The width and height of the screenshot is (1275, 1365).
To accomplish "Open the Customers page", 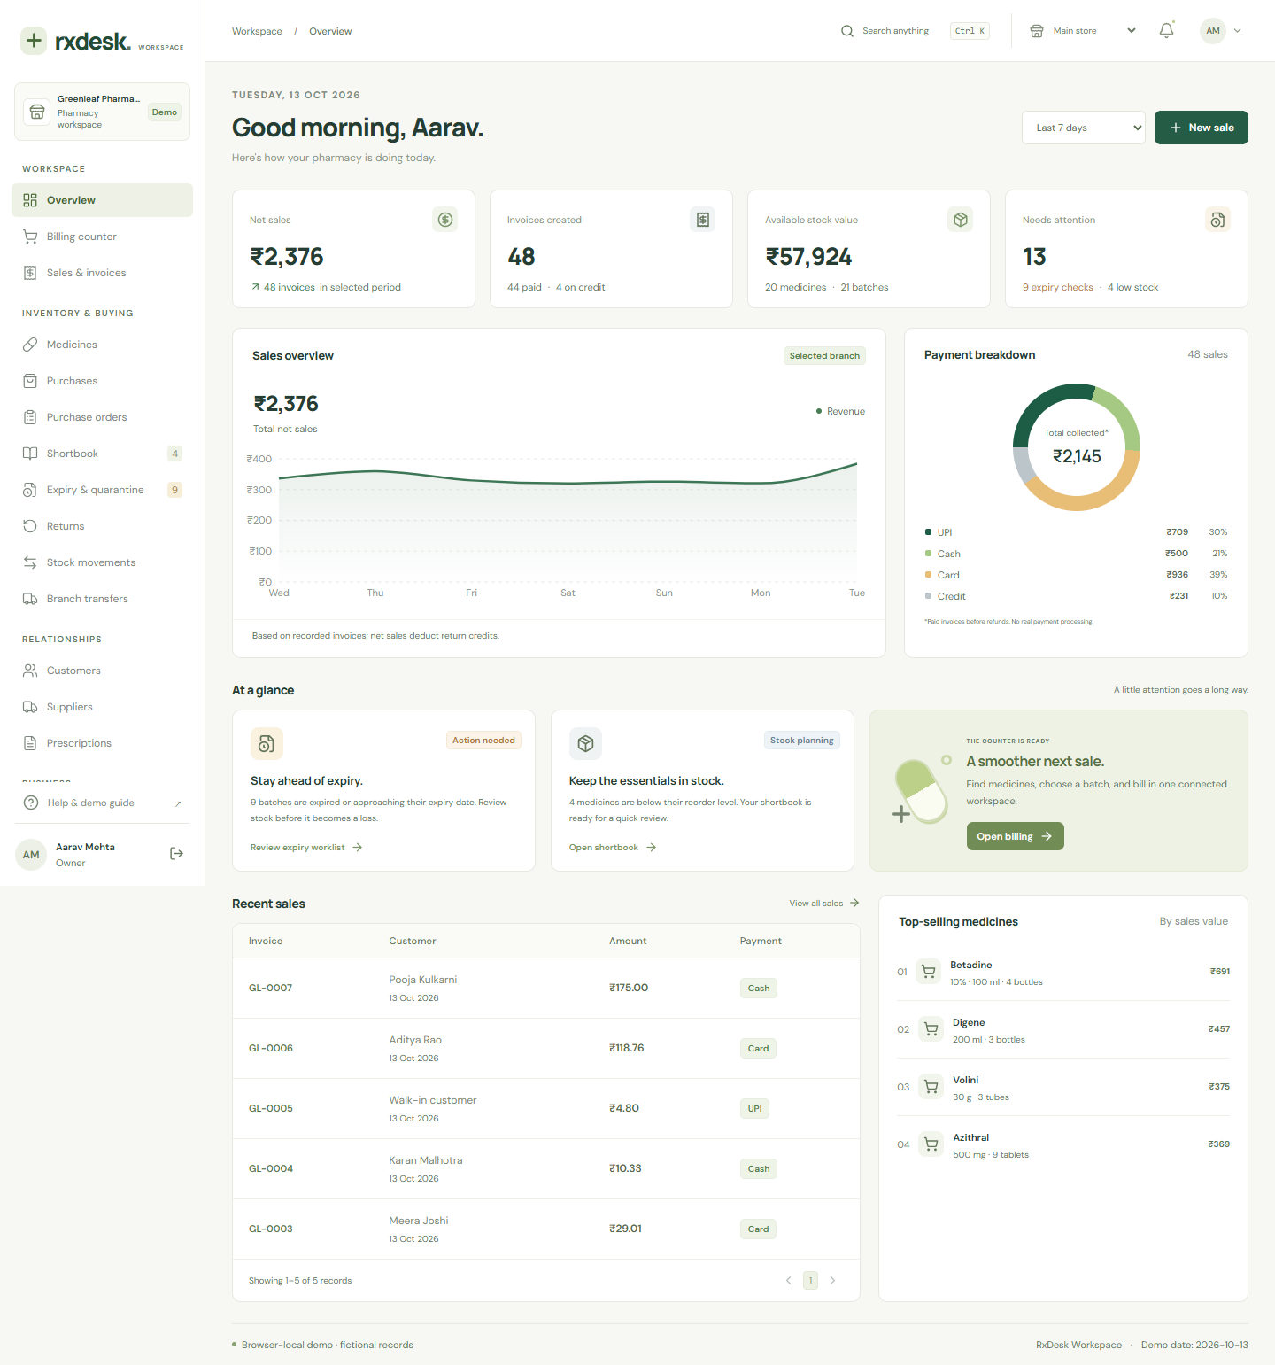I will coord(102,671).
